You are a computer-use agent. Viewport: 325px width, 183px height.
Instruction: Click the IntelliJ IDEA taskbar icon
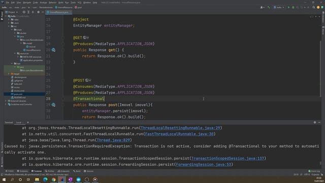62,179
